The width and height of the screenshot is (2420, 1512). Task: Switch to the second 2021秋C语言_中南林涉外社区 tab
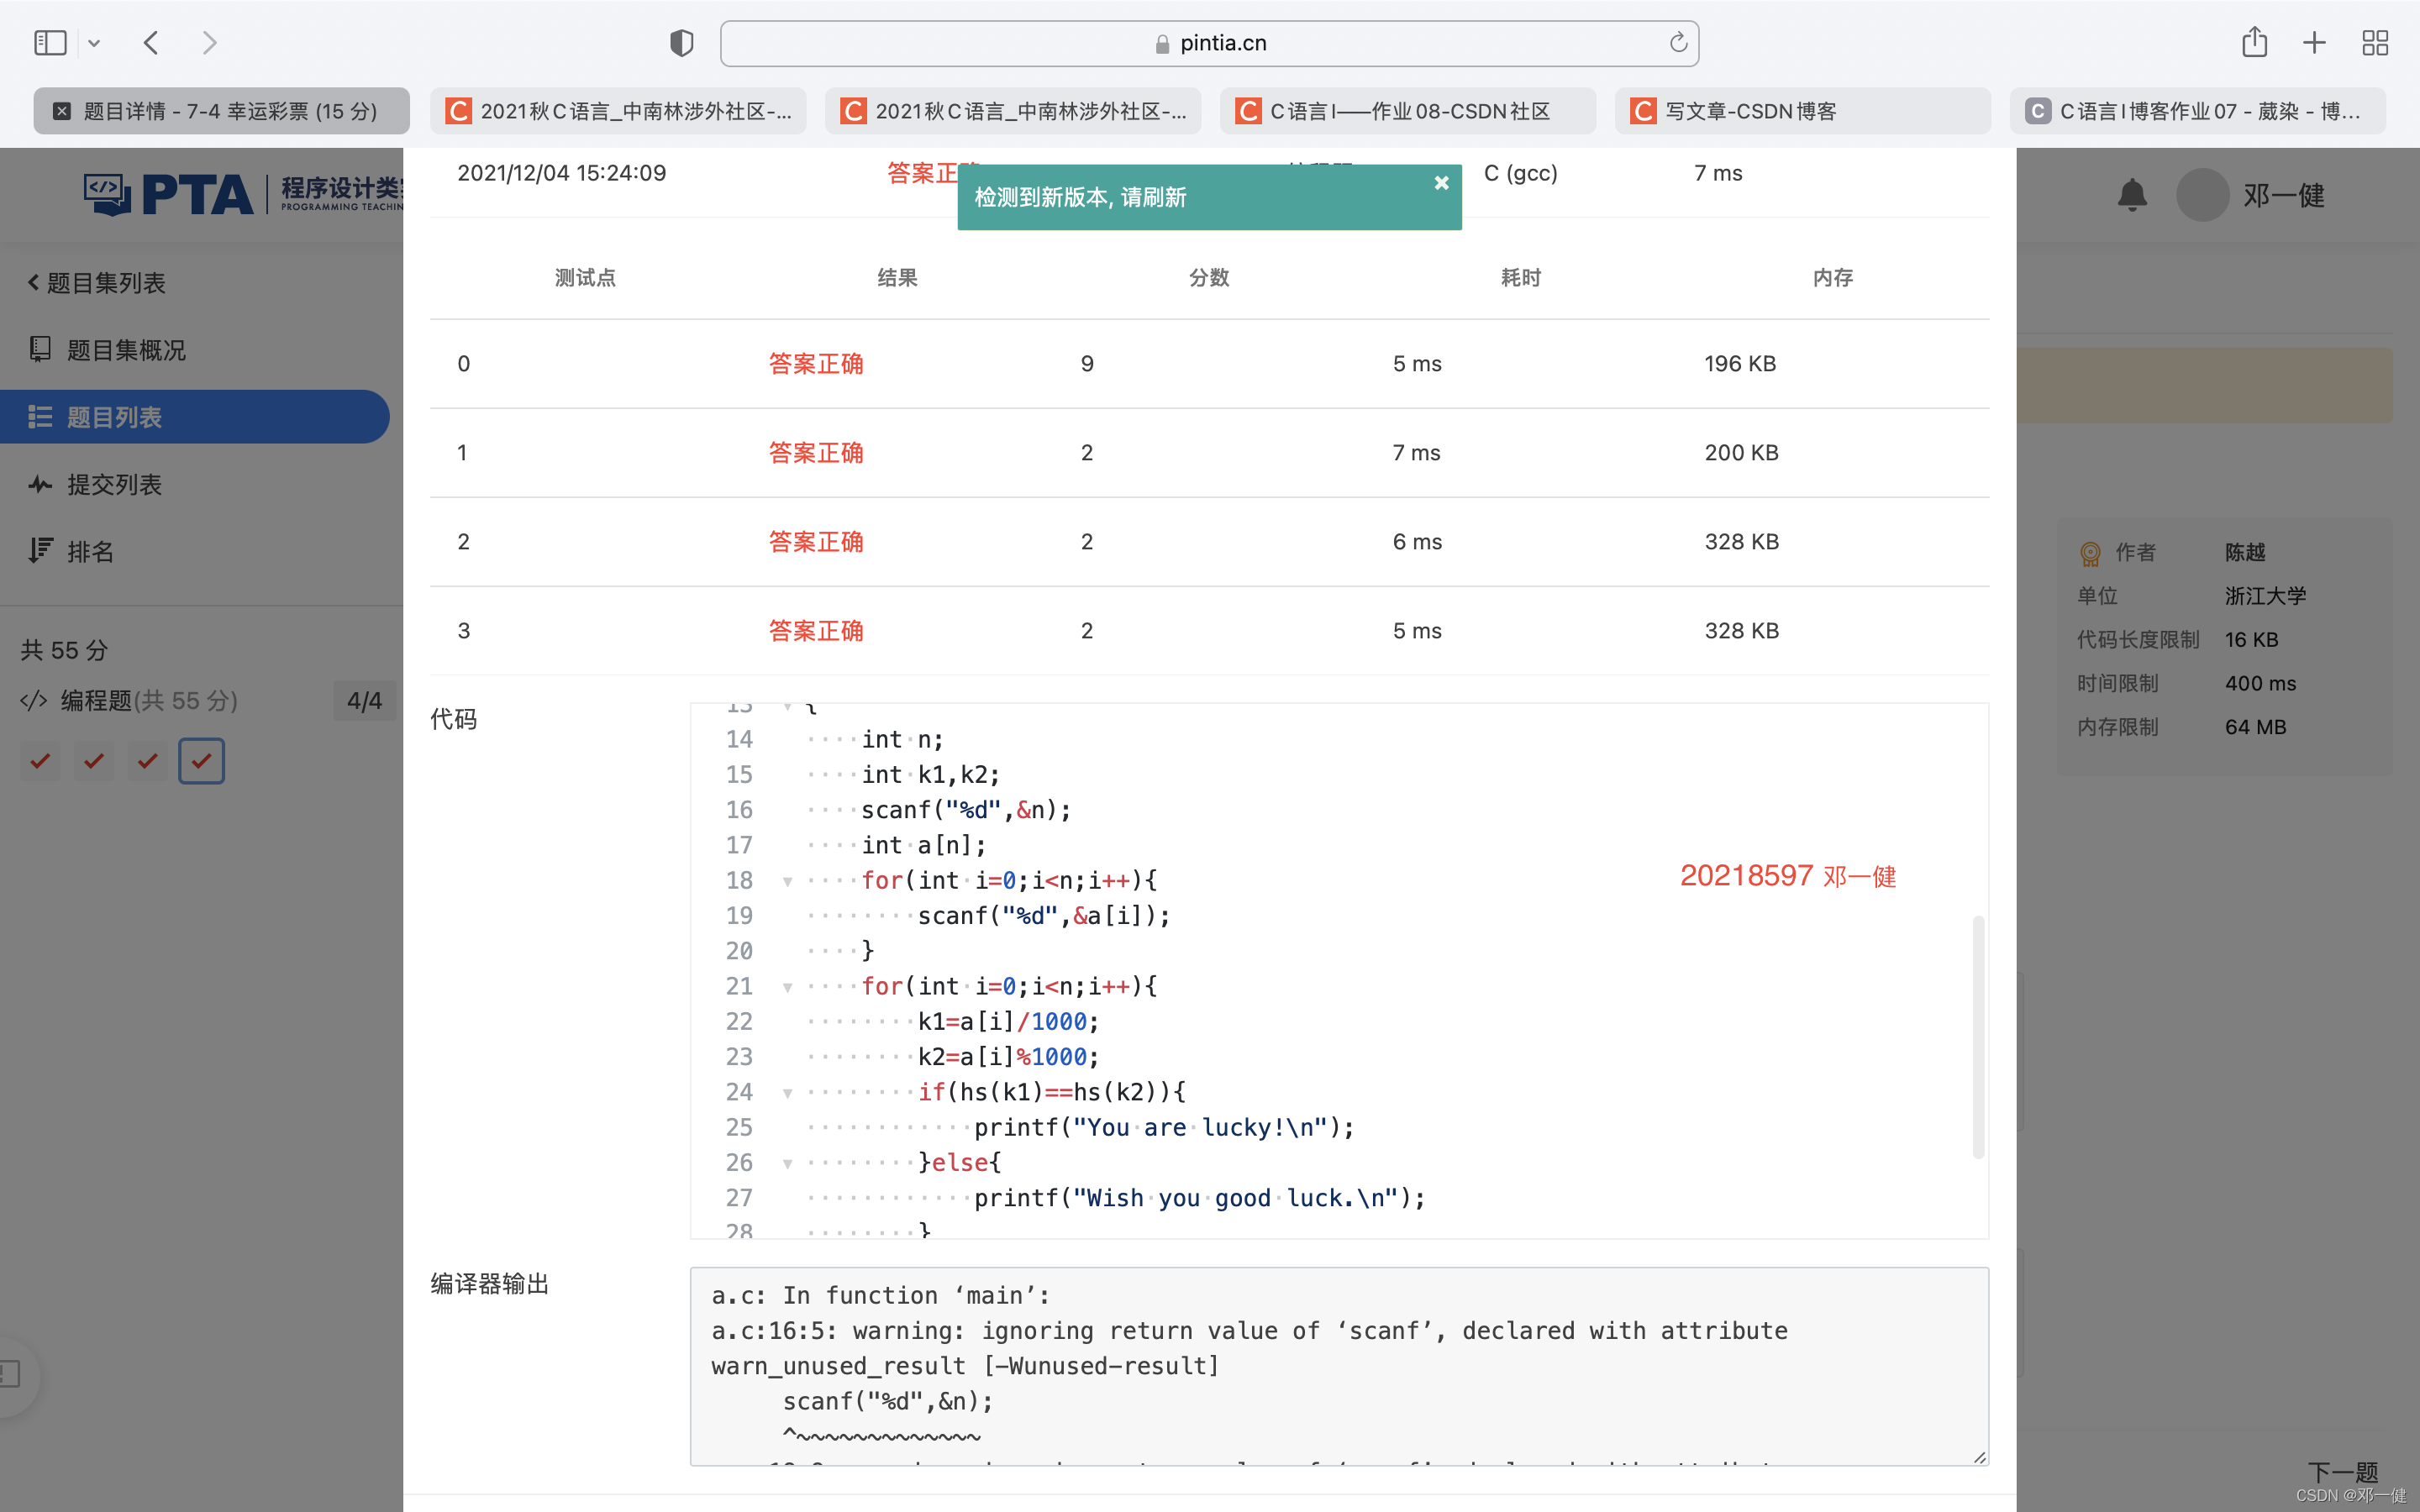(x=1013, y=111)
